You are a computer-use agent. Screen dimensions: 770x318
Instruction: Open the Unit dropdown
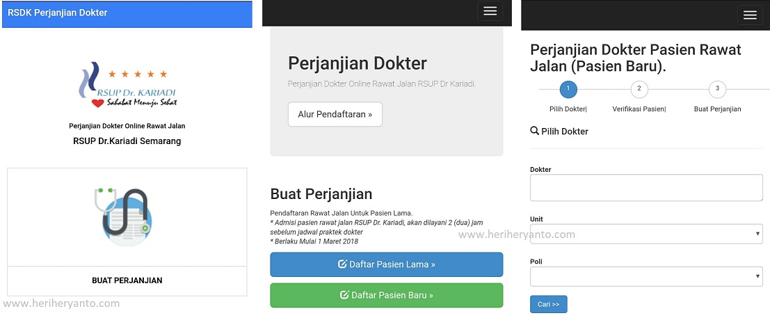click(x=646, y=234)
